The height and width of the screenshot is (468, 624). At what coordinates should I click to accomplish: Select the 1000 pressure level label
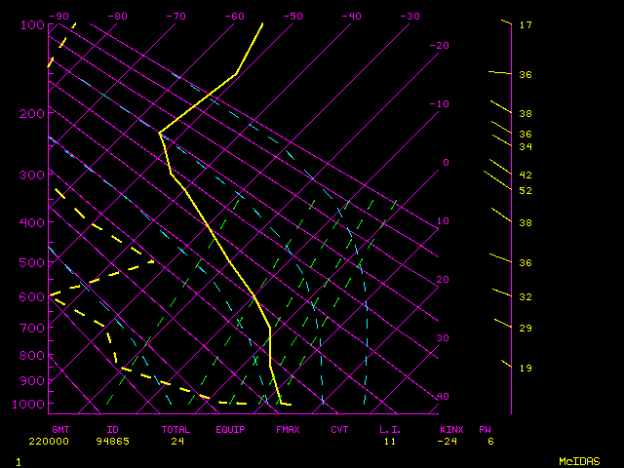(32, 404)
